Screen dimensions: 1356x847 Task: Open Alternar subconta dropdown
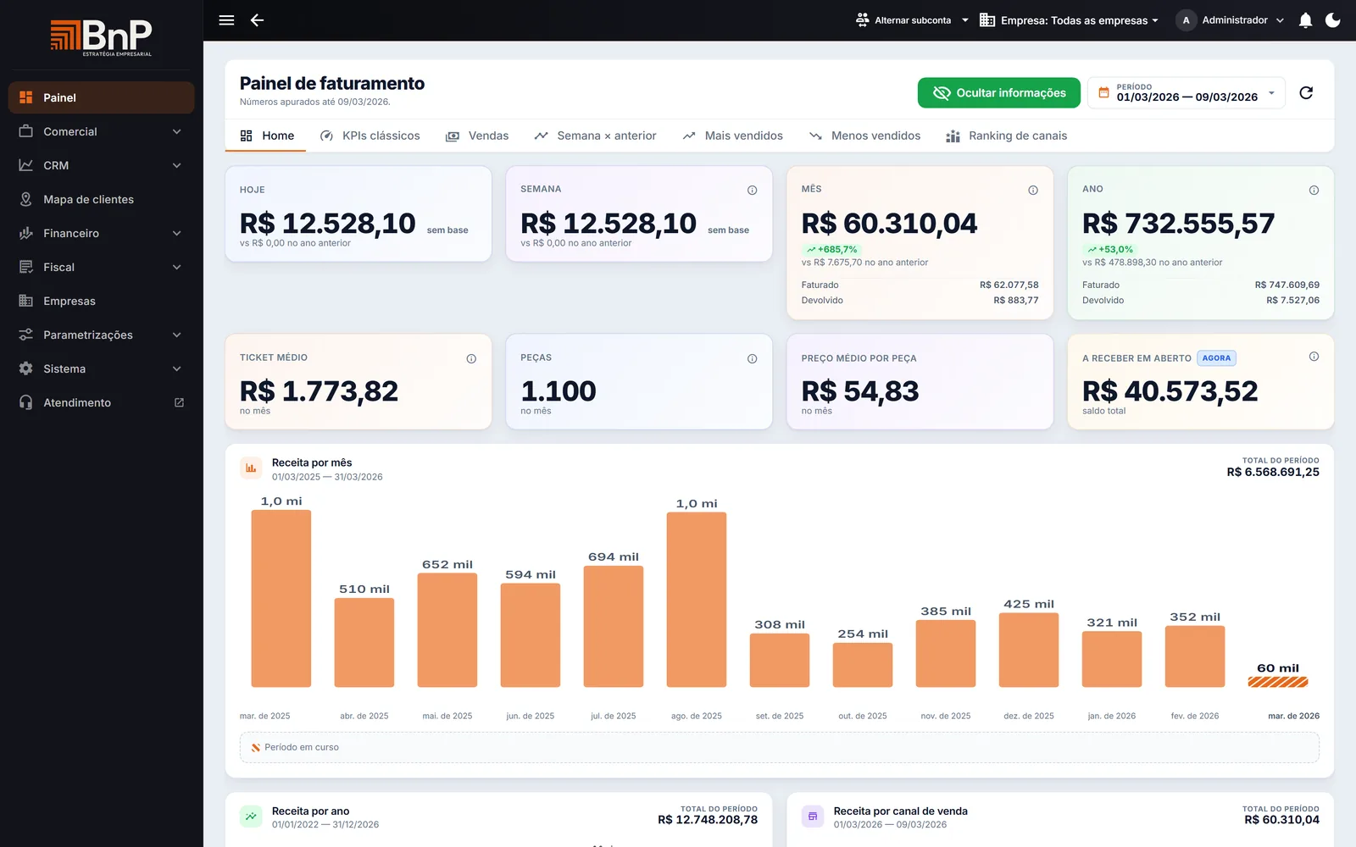912,20
